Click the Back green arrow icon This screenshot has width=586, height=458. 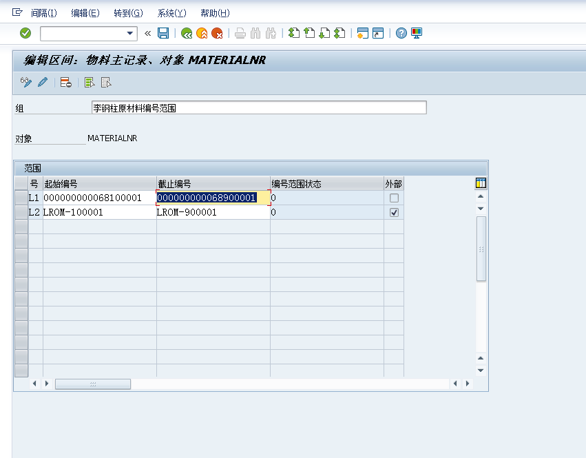186,32
